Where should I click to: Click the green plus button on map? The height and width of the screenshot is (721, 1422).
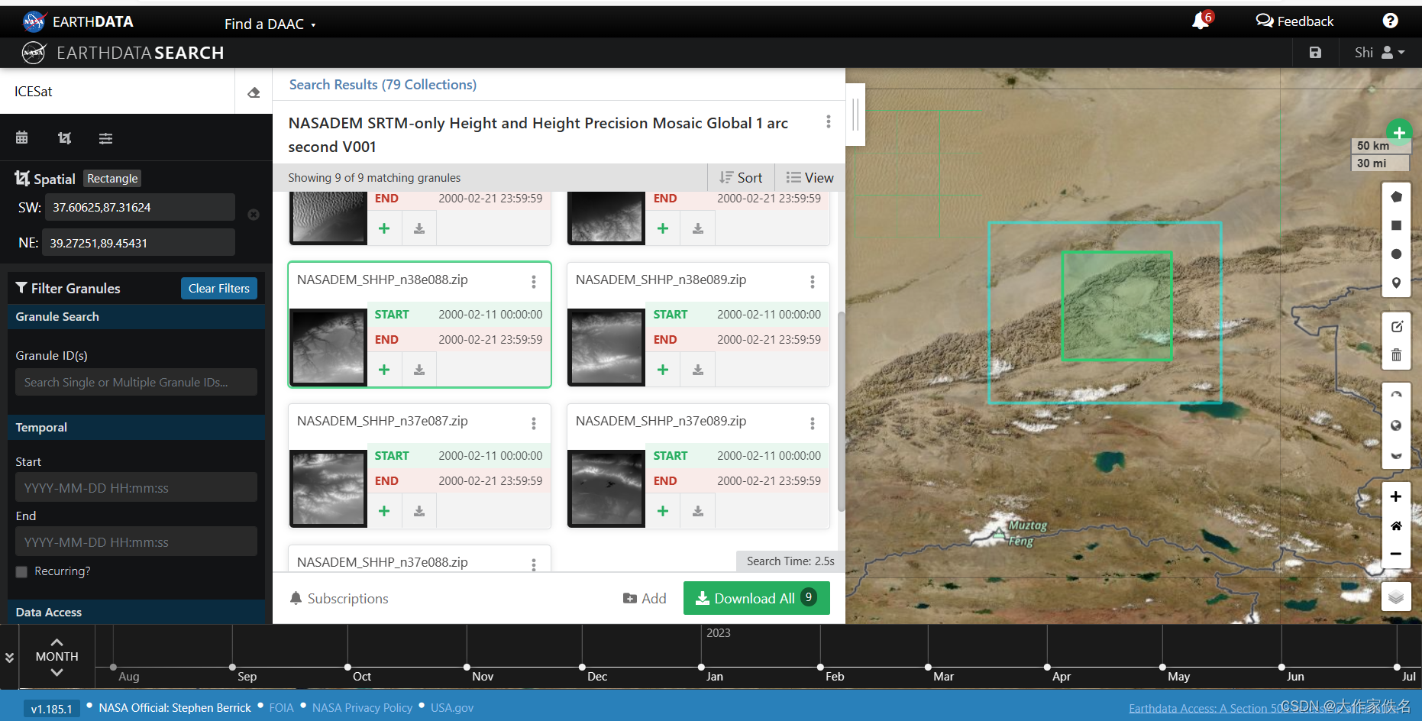point(1399,132)
